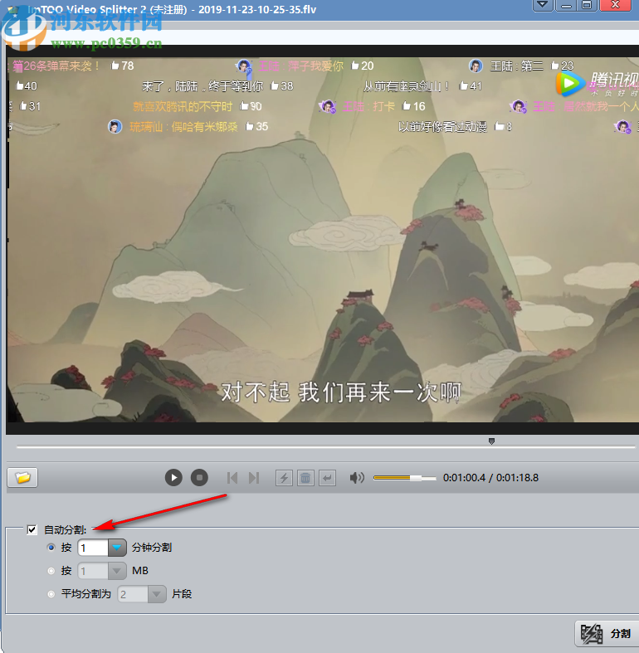The image size is (639, 653).
Task: Stop the video playback
Action: tap(199, 477)
